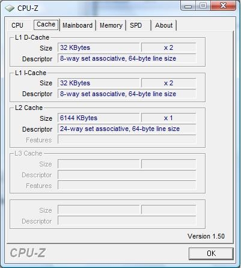
Task: Show the About tab
Action: pyautogui.click(x=164, y=25)
